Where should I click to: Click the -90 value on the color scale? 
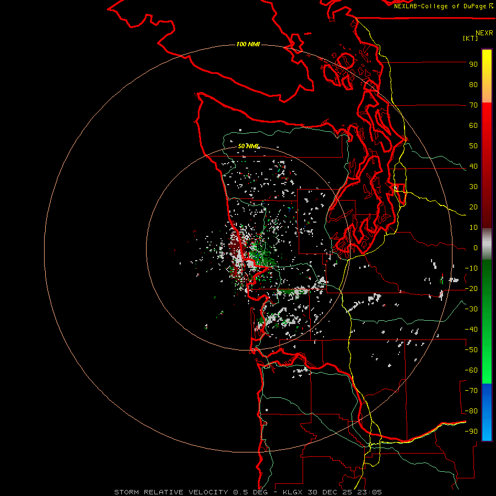[471, 432]
